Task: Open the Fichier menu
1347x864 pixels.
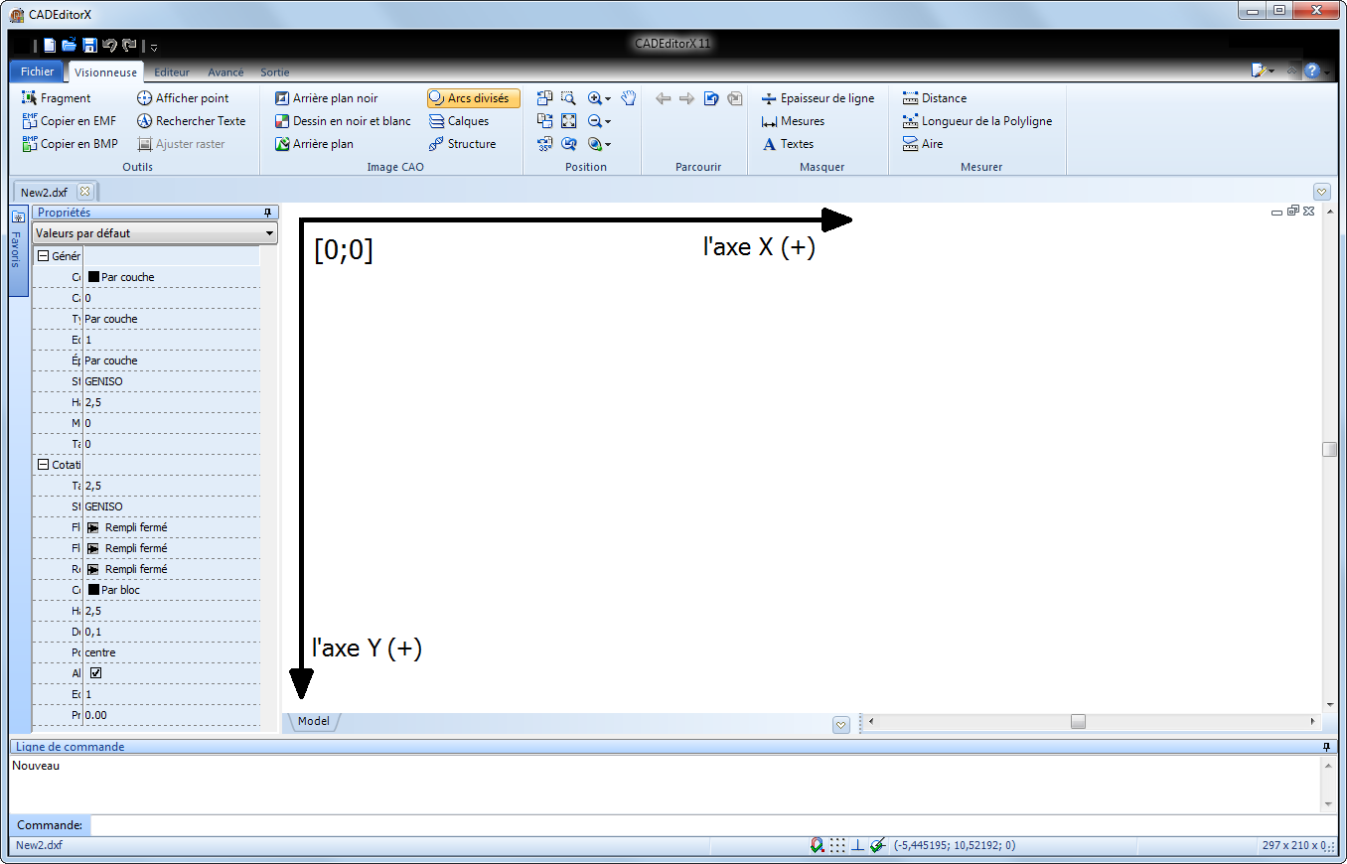Action: (x=38, y=72)
